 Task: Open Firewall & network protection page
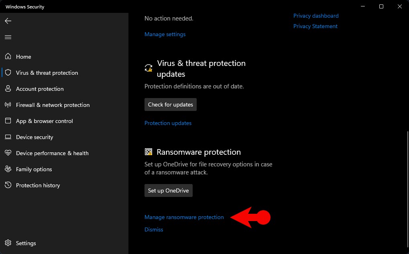[53, 105]
